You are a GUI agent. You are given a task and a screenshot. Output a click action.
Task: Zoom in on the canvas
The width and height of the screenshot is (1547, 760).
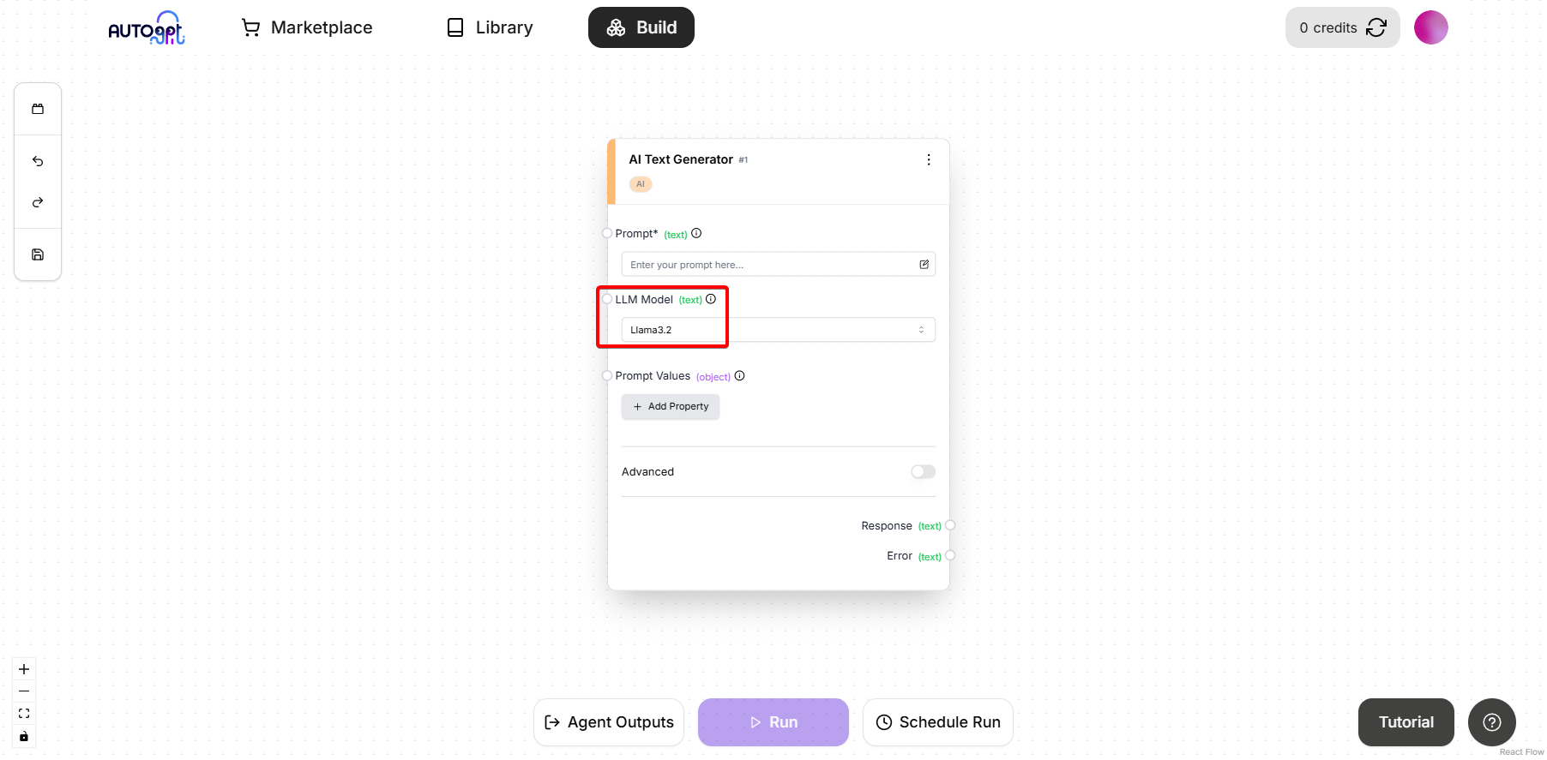pyautogui.click(x=24, y=669)
